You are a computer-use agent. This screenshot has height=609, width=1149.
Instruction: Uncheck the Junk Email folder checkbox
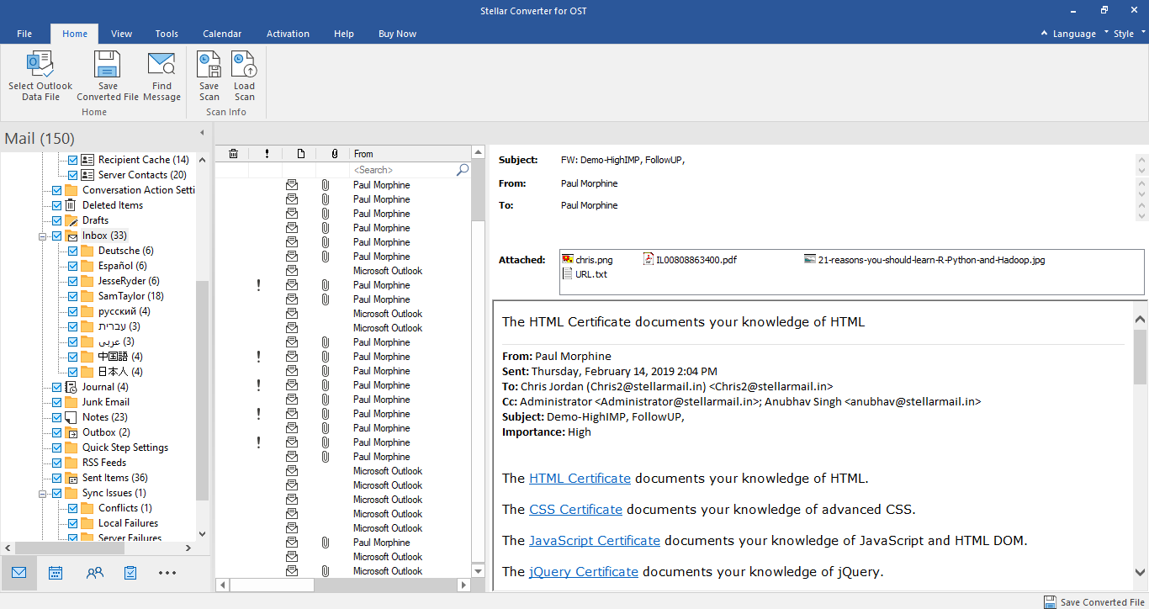pos(57,402)
